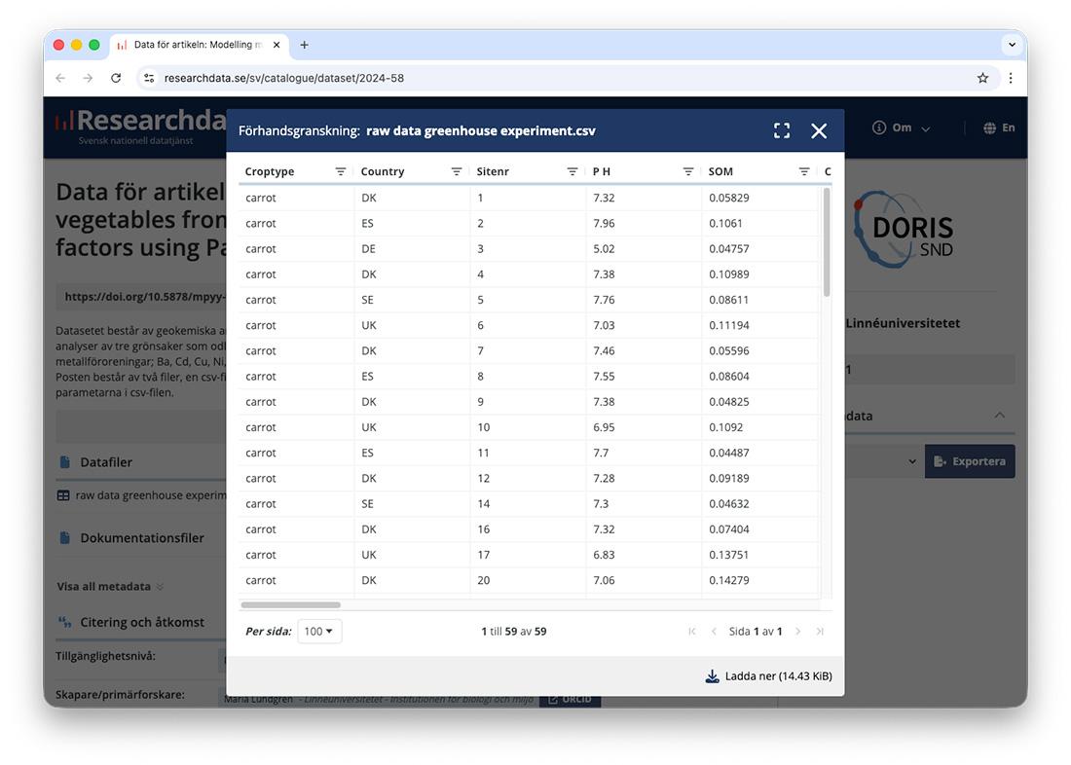Open a new browser tab
The height and width of the screenshot is (765, 1071).
click(x=305, y=44)
